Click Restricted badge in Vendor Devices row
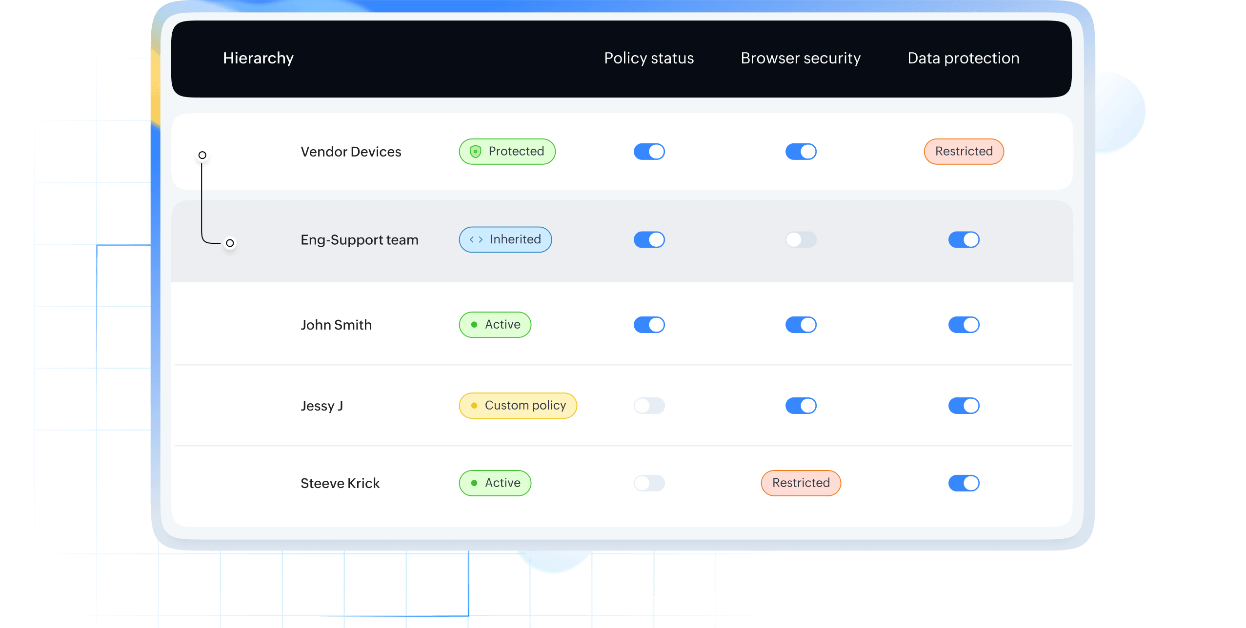The width and height of the screenshot is (1246, 628). [964, 152]
